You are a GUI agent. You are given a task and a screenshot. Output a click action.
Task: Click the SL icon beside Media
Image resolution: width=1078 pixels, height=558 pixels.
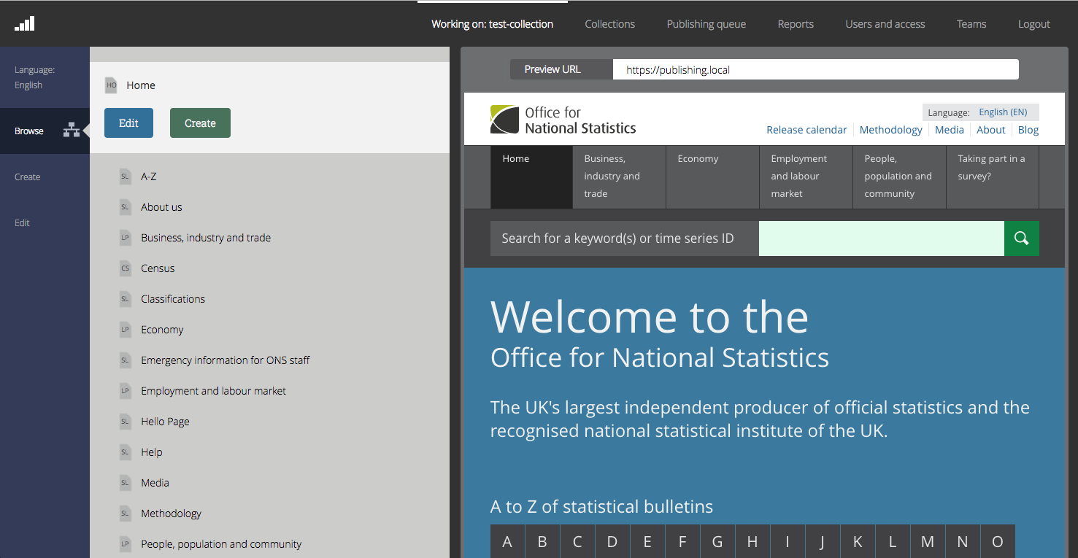click(126, 483)
